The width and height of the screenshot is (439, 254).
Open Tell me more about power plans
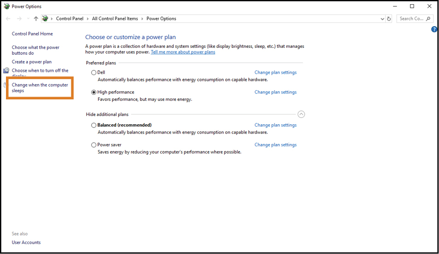click(183, 52)
